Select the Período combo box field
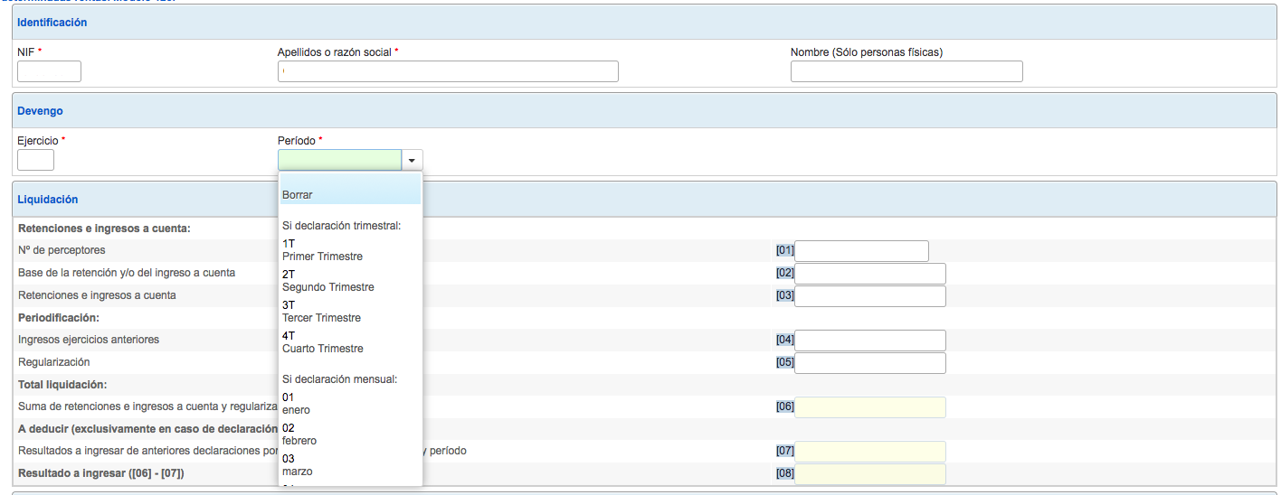This screenshot has width=1281, height=495. pos(339,161)
